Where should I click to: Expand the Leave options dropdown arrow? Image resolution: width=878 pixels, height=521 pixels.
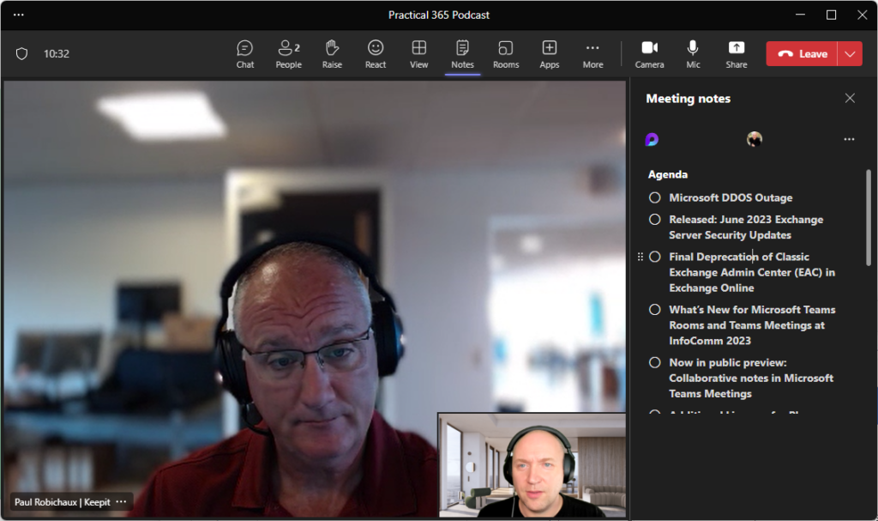pyautogui.click(x=850, y=54)
